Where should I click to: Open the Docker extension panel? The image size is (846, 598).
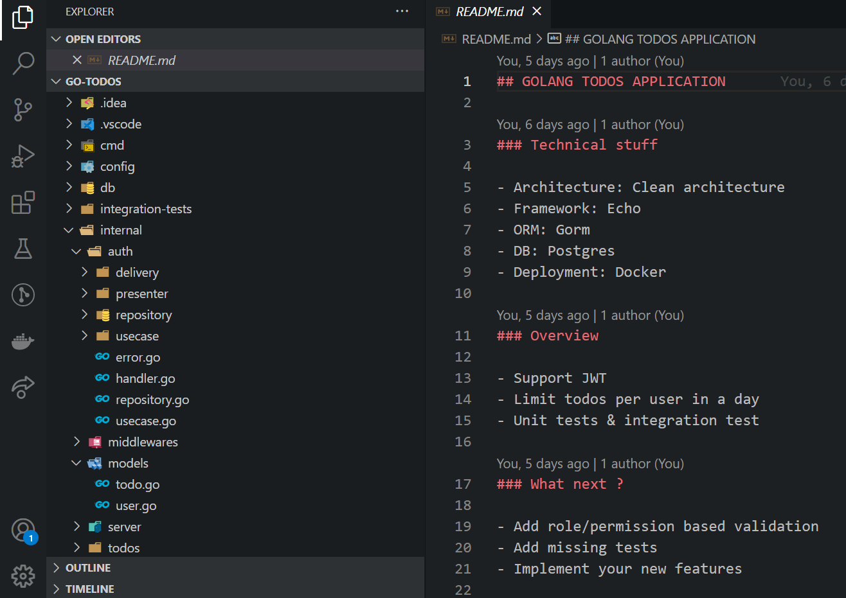point(23,341)
